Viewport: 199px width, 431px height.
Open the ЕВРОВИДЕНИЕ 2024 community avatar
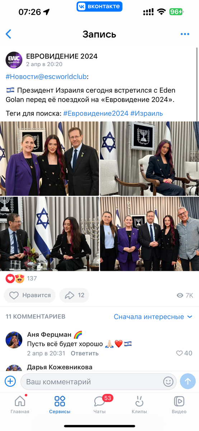tap(14, 60)
